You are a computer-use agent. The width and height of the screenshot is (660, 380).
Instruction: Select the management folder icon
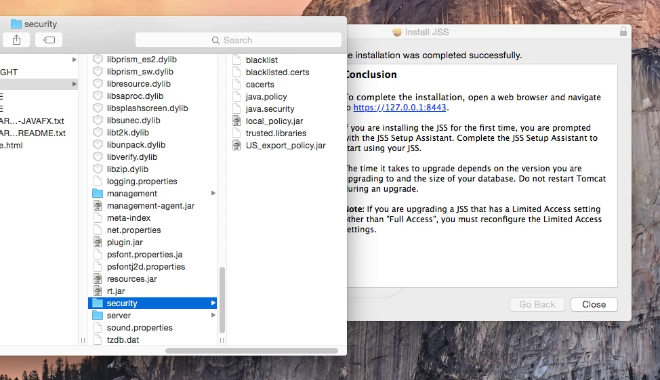[x=98, y=193]
